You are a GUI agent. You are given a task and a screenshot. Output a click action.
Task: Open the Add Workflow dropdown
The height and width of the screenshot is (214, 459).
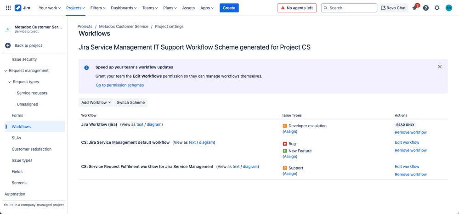pos(96,102)
